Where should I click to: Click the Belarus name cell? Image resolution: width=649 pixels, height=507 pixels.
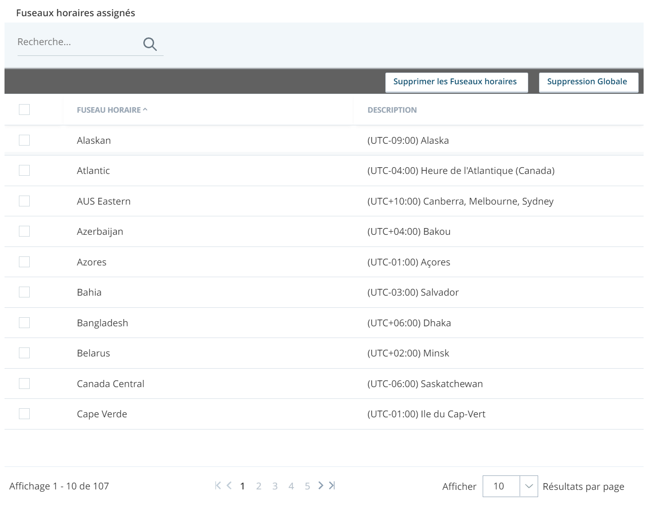[93, 353]
